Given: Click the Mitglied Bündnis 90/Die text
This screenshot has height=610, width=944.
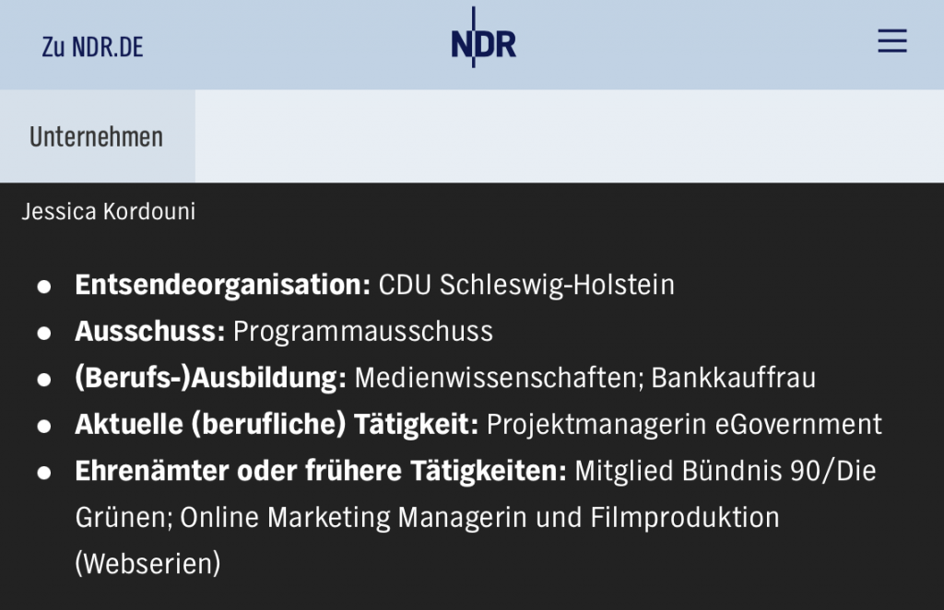Looking at the screenshot, I should click(725, 471).
